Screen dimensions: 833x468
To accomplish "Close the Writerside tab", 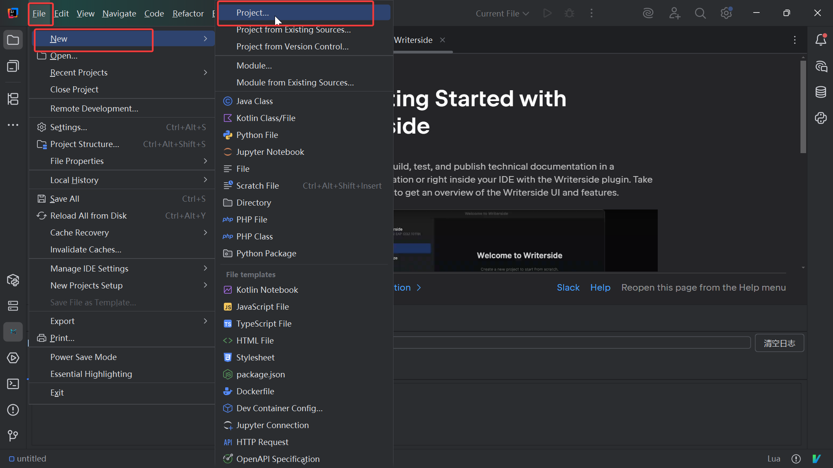I will click(443, 40).
